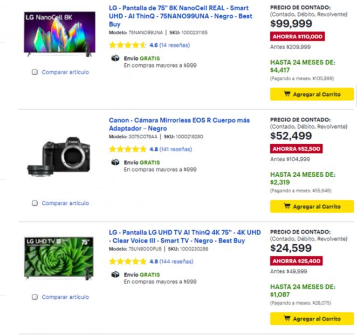
Task: Check Comparar artículo for LG NanoCell 8K
Action: pyautogui.click(x=35, y=72)
